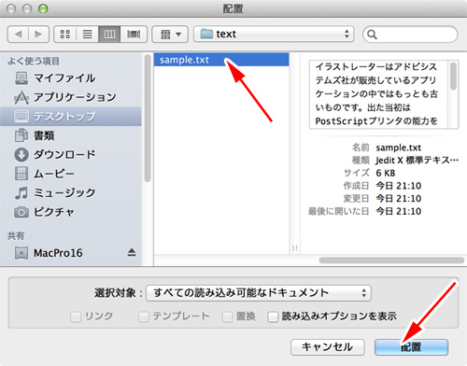Open the 選択対象 document type dropdown
The height and width of the screenshot is (366, 467).
[259, 293]
